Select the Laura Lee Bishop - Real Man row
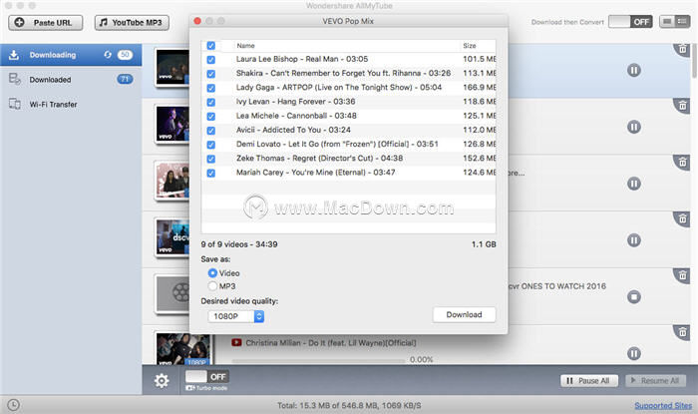This screenshot has width=698, height=414. click(349, 59)
